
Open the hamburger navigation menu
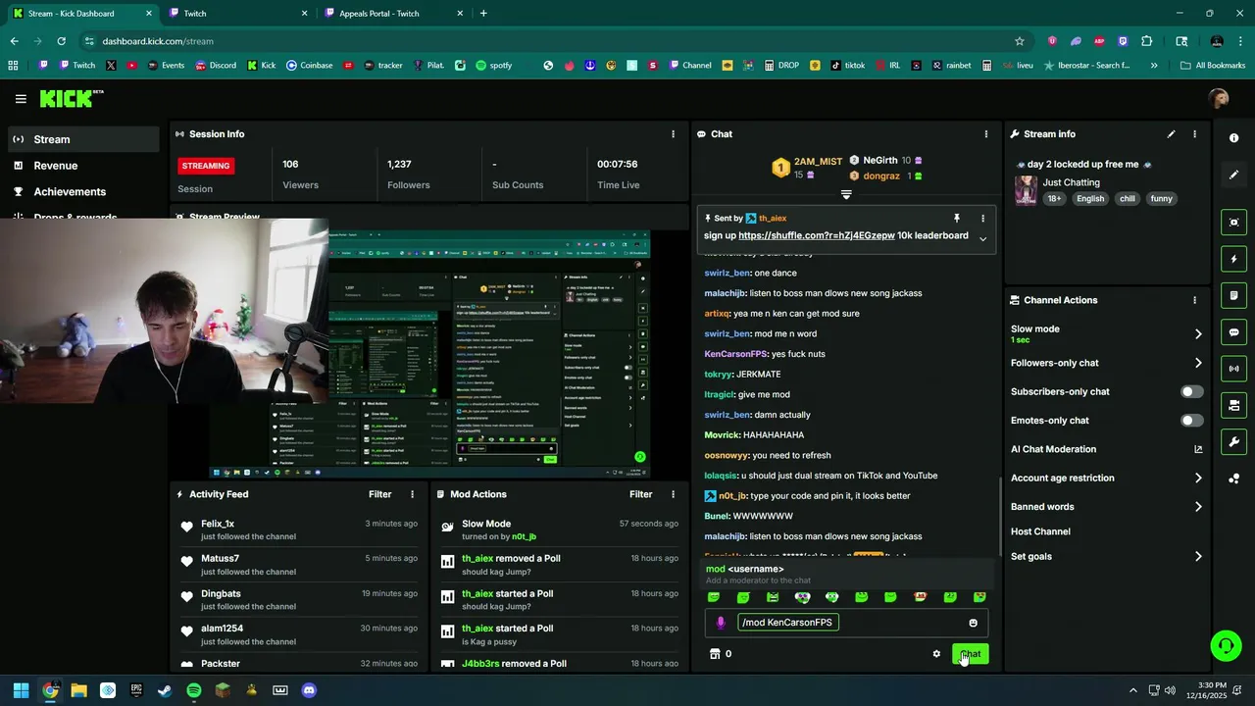(x=21, y=99)
